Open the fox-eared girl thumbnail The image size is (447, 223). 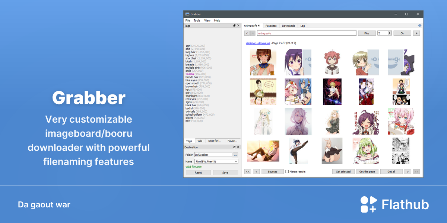332,151
